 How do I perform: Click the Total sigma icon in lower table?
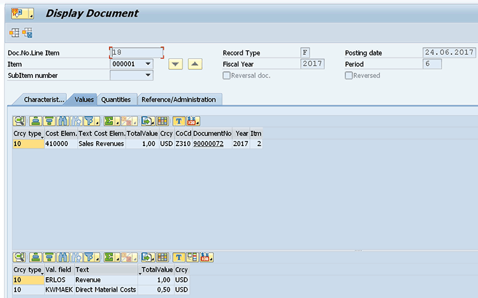pyautogui.click(x=110, y=258)
